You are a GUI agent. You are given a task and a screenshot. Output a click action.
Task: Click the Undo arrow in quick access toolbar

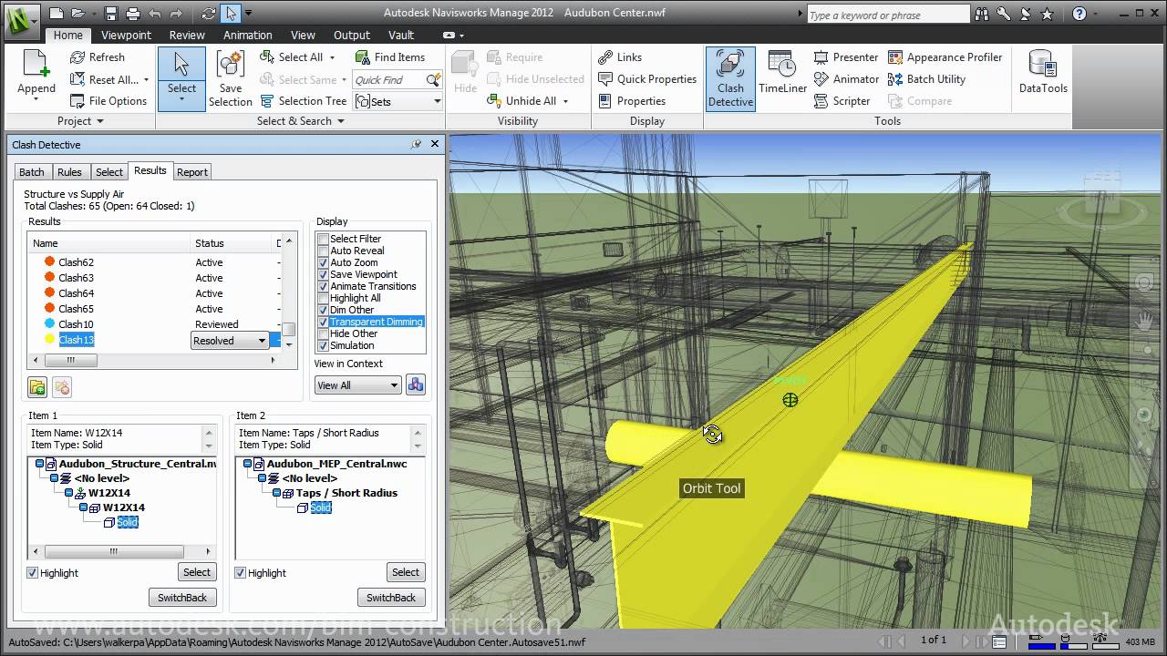point(154,14)
